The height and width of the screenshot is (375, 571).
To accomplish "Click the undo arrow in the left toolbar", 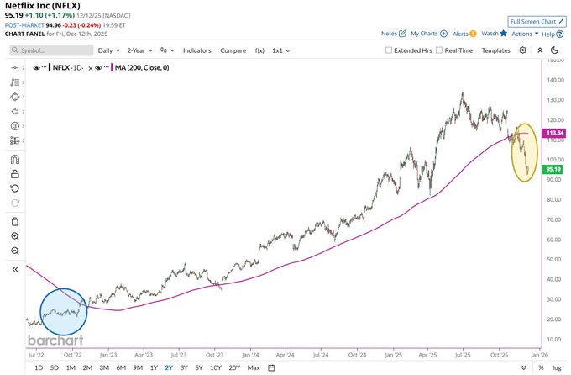I will point(15,188).
